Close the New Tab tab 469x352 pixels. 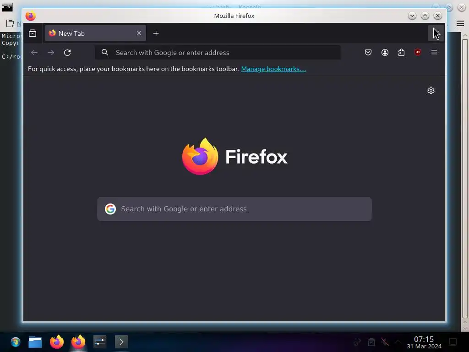[139, 33]
